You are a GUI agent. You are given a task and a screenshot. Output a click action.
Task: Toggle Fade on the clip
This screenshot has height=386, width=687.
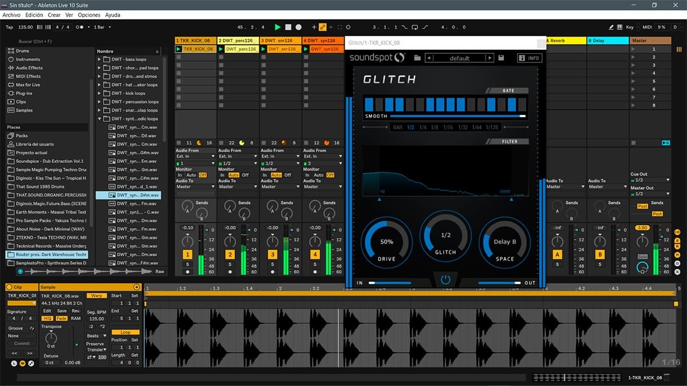click(61, 318)
